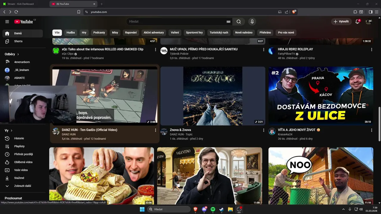The height and width of the screenshot is (214, 381).
Task: Bookmark this page icon
Action: click(x=79, y=12)
